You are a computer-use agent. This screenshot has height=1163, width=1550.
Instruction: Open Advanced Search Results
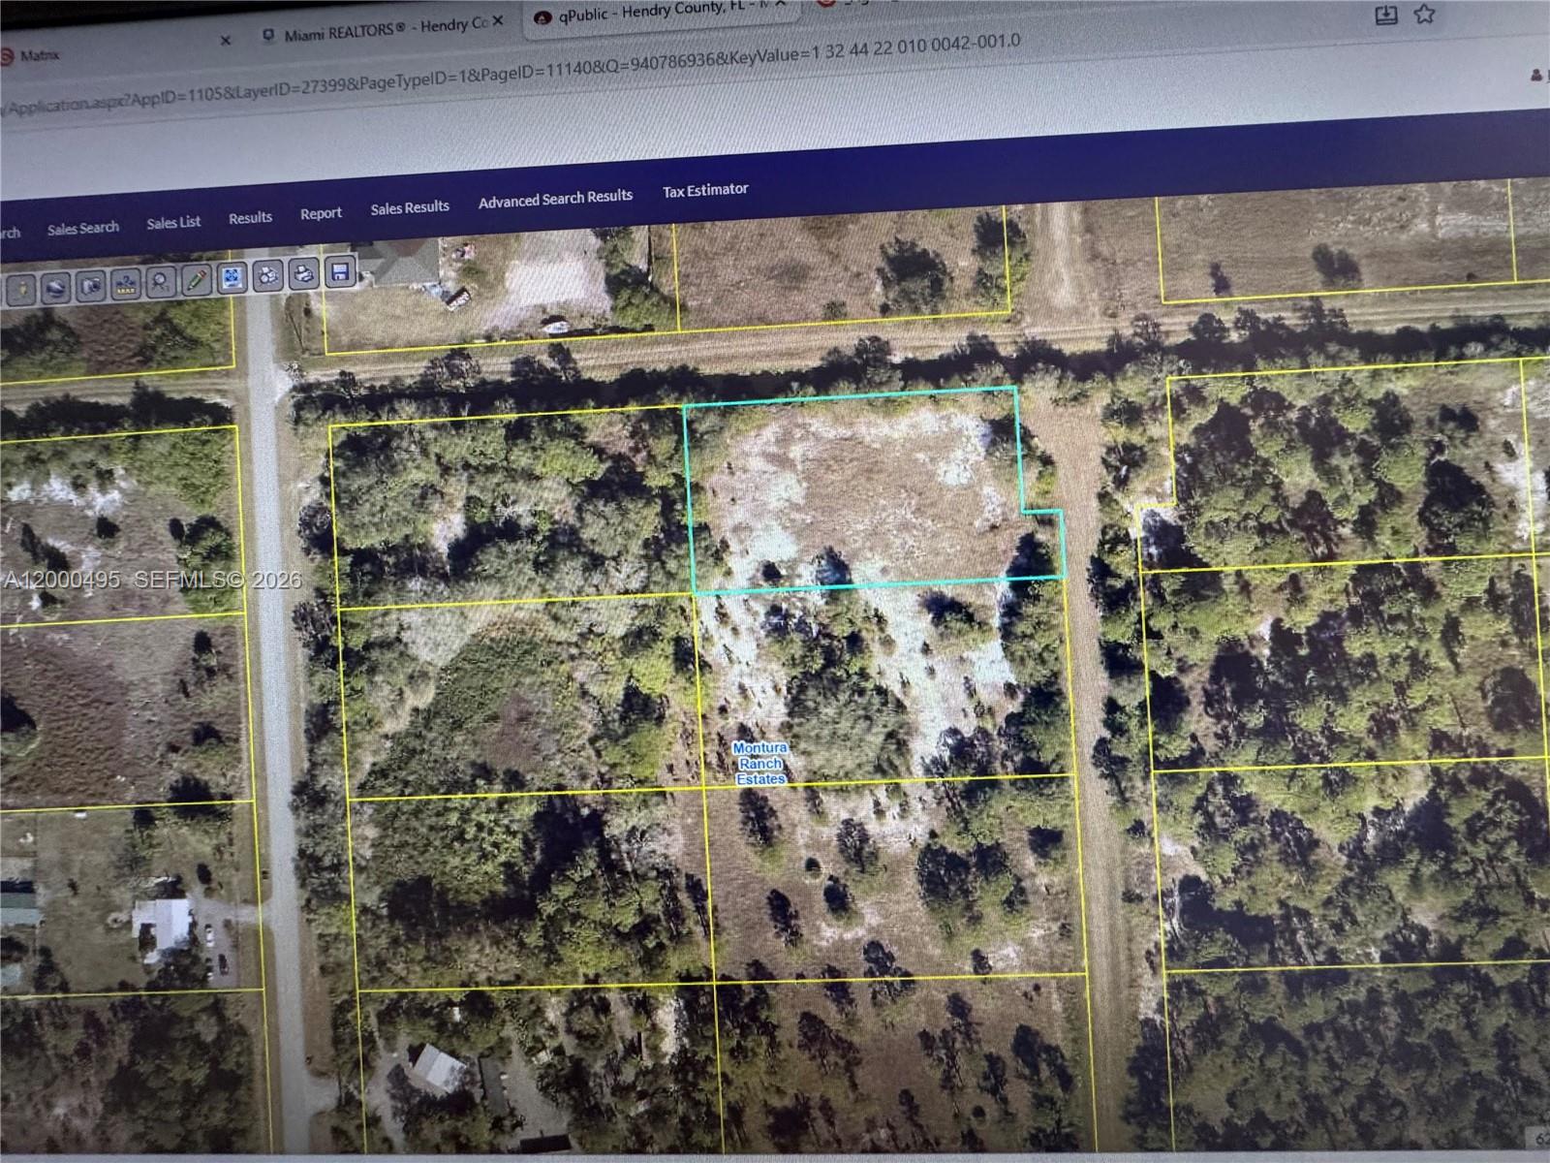pos(555,199)
